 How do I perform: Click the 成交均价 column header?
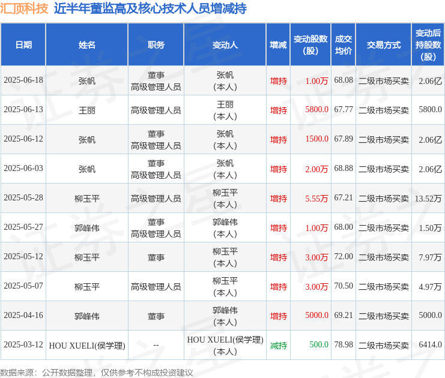[x=344, y=45]
